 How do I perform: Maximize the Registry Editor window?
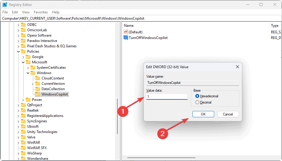[x=261, y=5]
